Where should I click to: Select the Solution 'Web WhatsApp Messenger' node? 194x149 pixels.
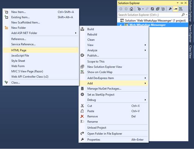153,20
